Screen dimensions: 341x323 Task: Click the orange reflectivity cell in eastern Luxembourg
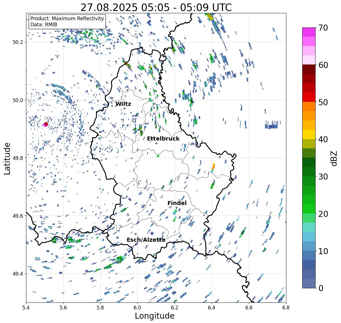coord(213,167)
